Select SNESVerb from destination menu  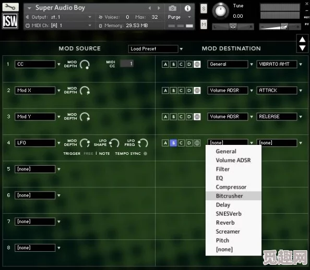point(233,214)
